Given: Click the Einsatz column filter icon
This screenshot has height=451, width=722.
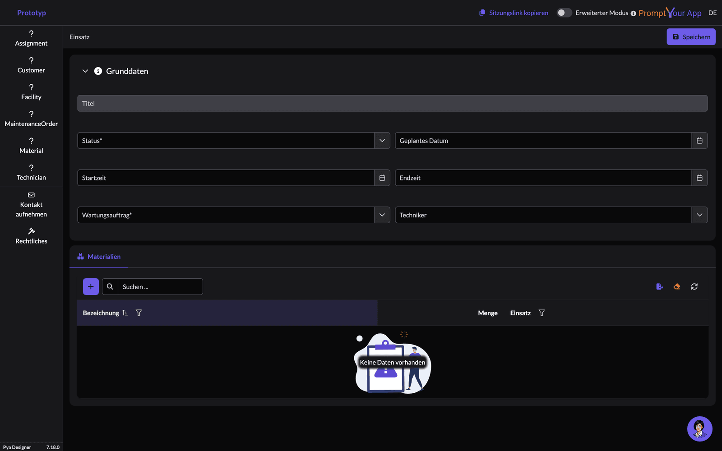Looking at the screenshot, I should pyautogui.click(x=542, y=313).
